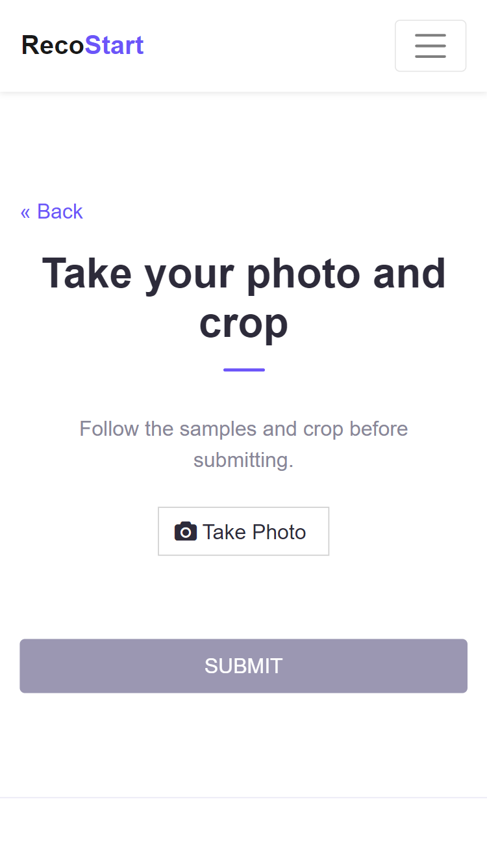The image size is (487, 867).
Task: Click the purple divider under the heading
Action: point(243,369)
